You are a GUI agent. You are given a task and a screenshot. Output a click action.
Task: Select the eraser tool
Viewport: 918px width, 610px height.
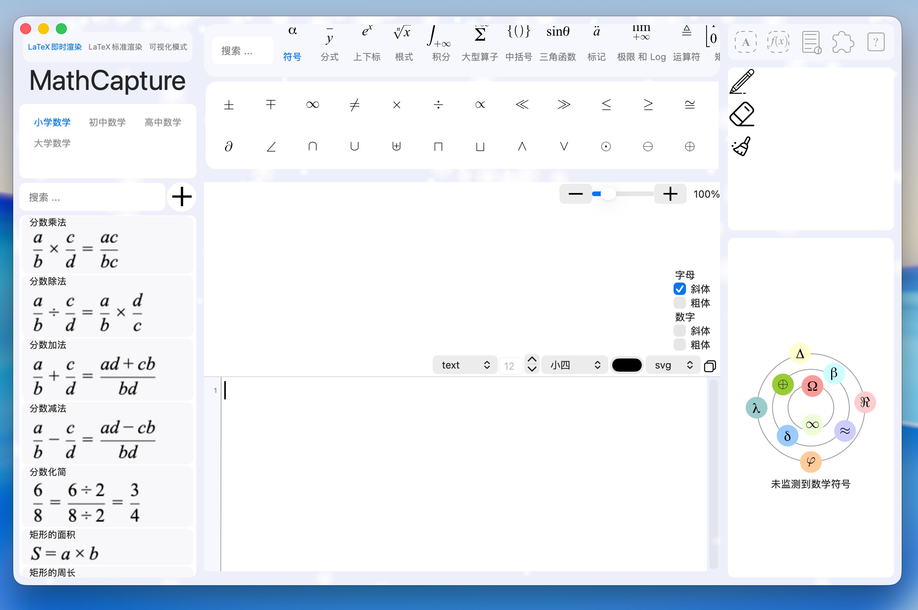coord(742,114)
